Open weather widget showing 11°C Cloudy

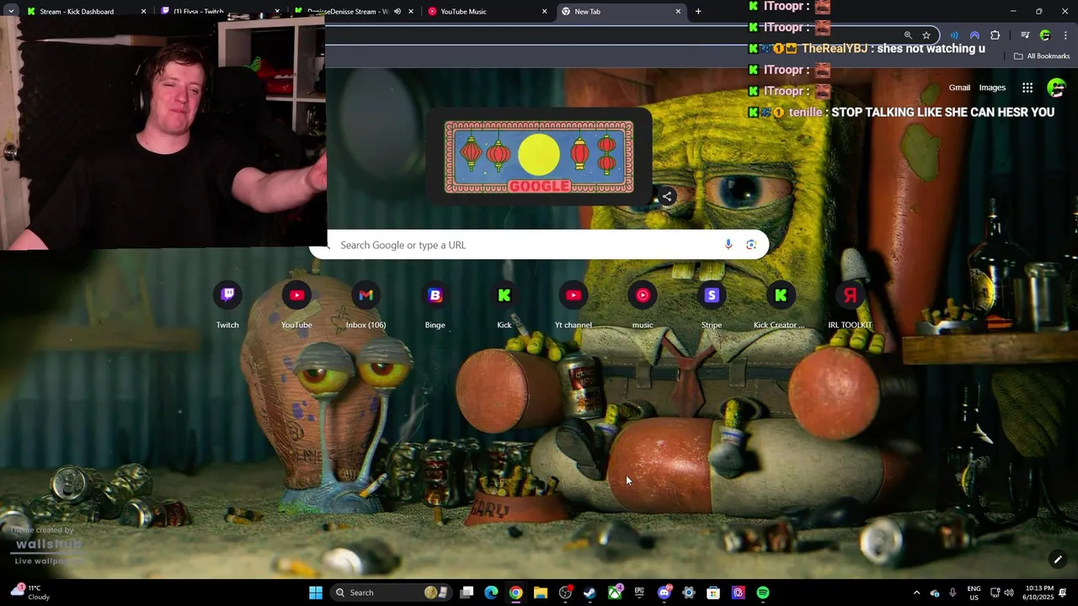30,593
